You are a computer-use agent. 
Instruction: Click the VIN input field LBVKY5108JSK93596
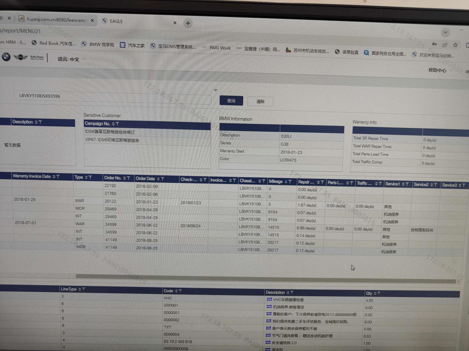pos(113,97)
